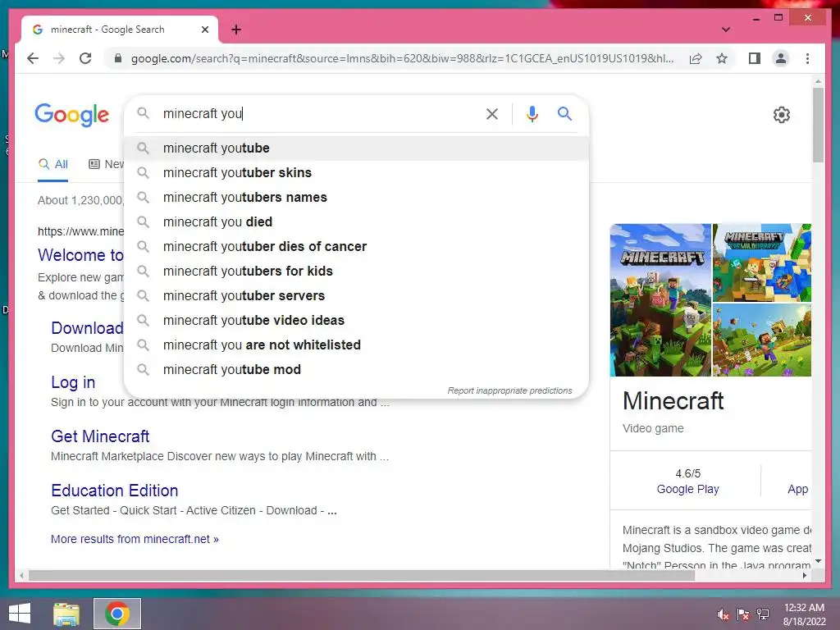This screenshot has height=630, width=840.
Task: Reload the current page
Action: 85,58
